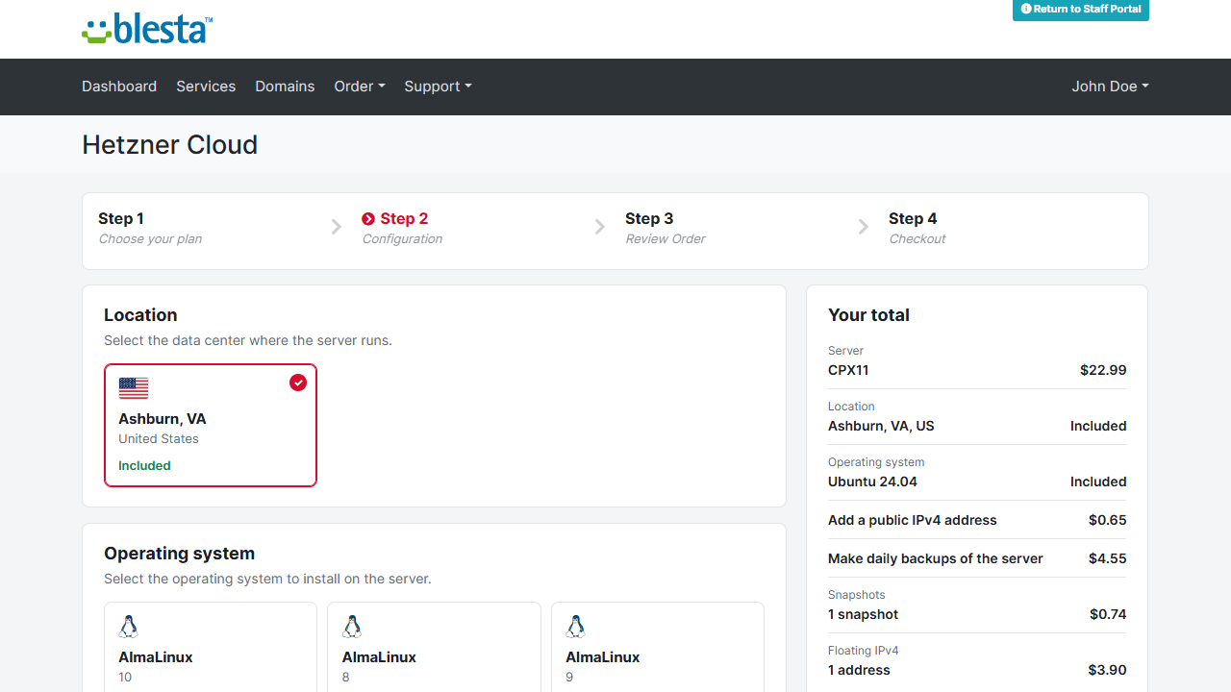This screenshot has width=1231, height=692.
Task: Open the Domains nav item
Action: click(x=285, y=86)
